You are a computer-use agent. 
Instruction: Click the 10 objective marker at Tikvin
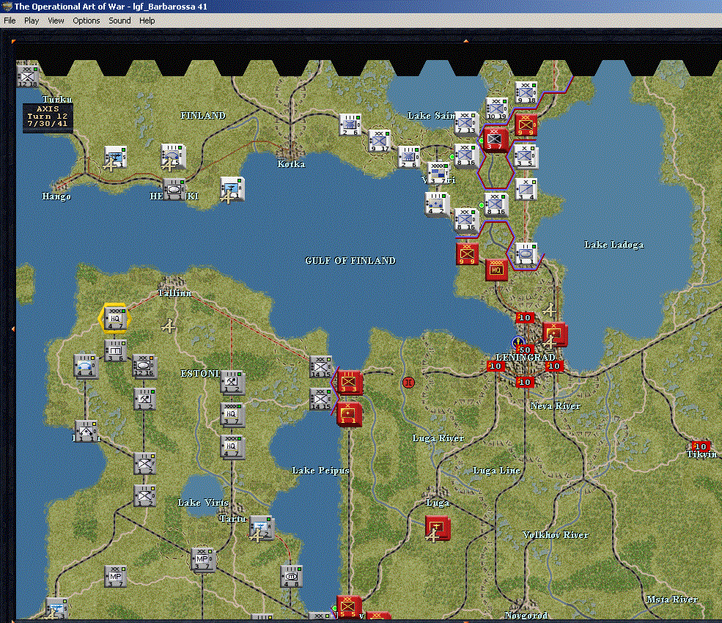coord(700,446)
